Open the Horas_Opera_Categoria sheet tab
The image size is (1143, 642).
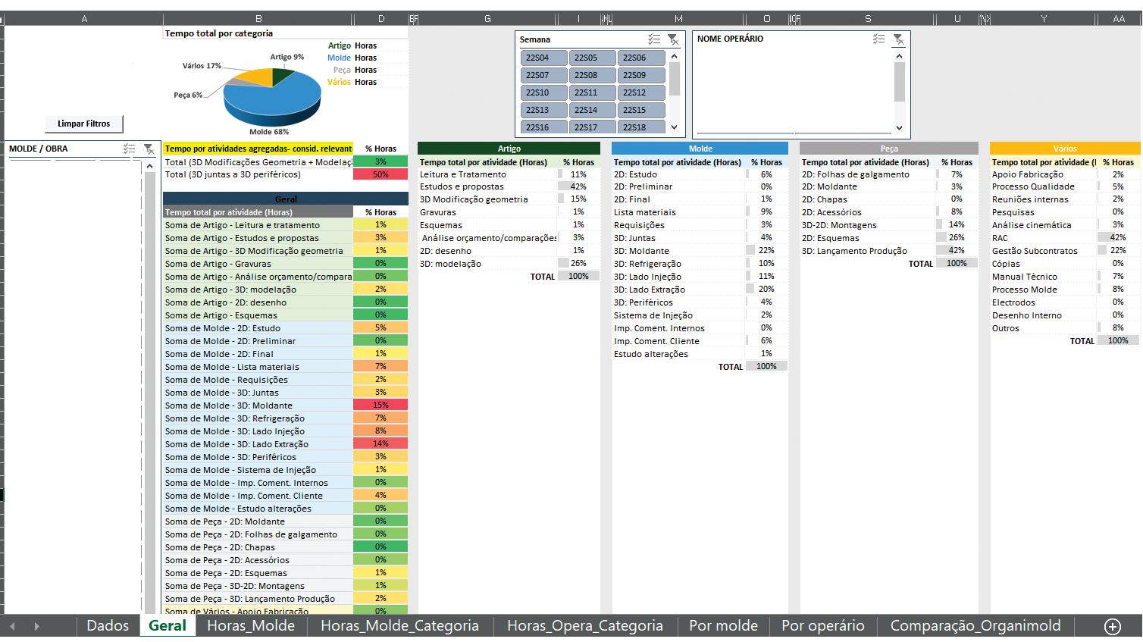(584, 625)
